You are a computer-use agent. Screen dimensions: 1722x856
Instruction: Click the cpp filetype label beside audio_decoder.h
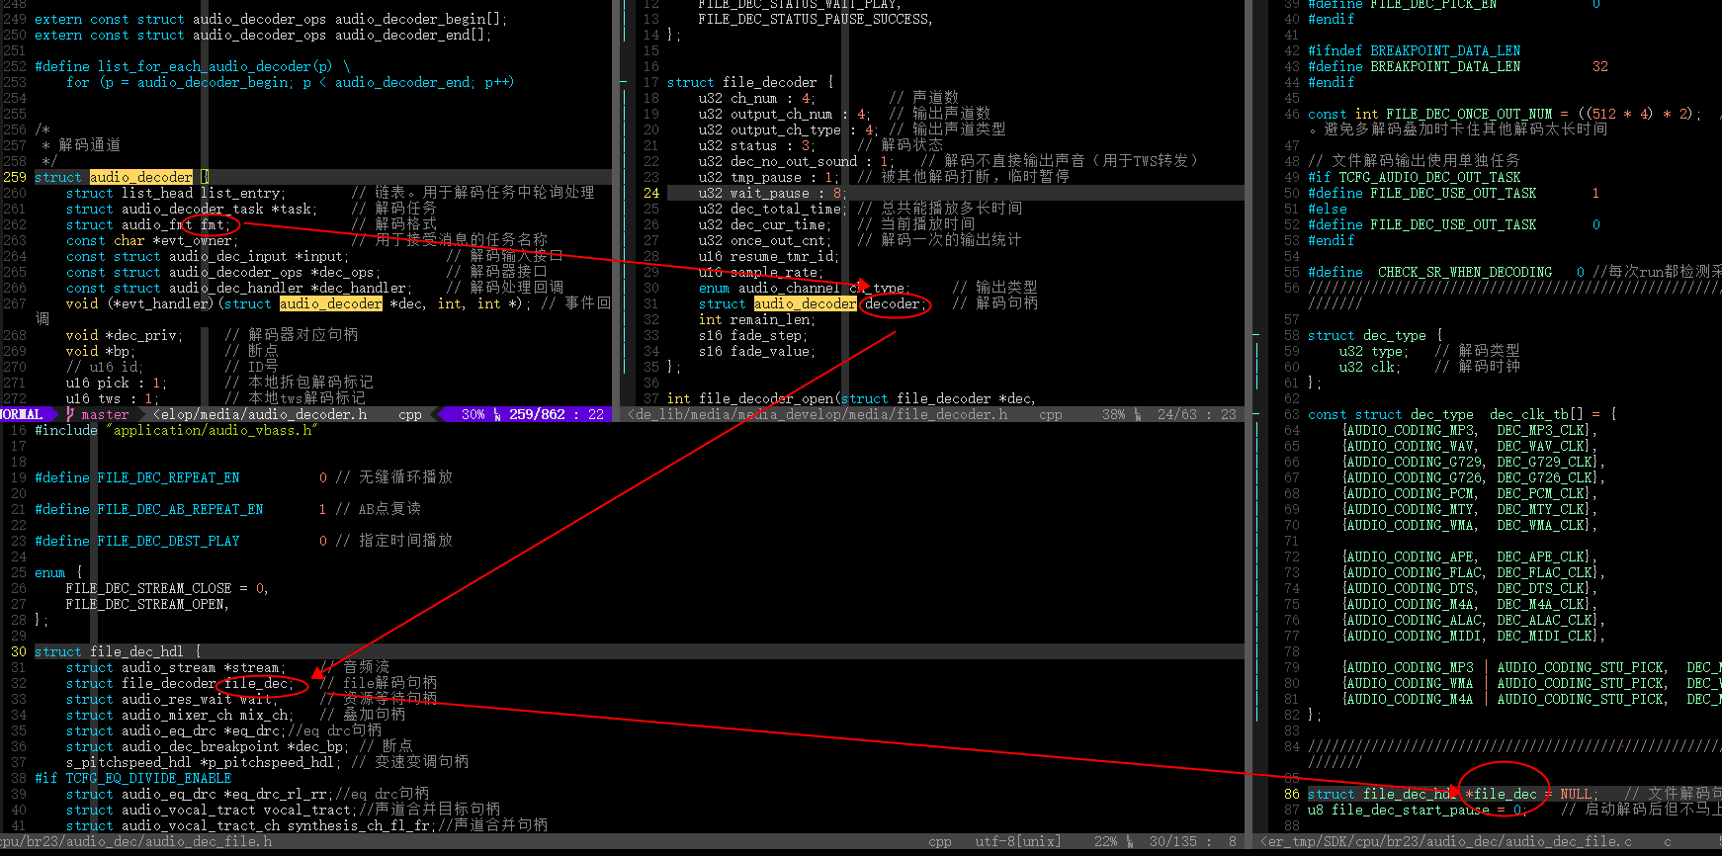pos(410,414)
